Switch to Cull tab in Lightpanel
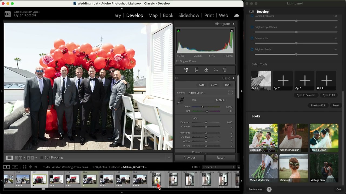 (x=251, y=12)
